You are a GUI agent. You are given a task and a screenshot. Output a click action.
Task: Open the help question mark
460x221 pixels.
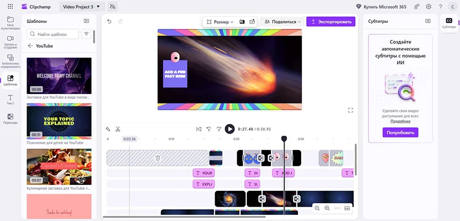click(441, 7)
